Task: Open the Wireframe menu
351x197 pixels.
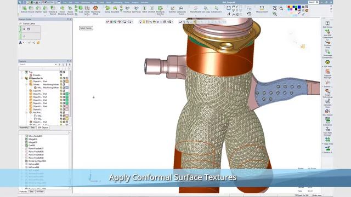Action: click(86, 2)
